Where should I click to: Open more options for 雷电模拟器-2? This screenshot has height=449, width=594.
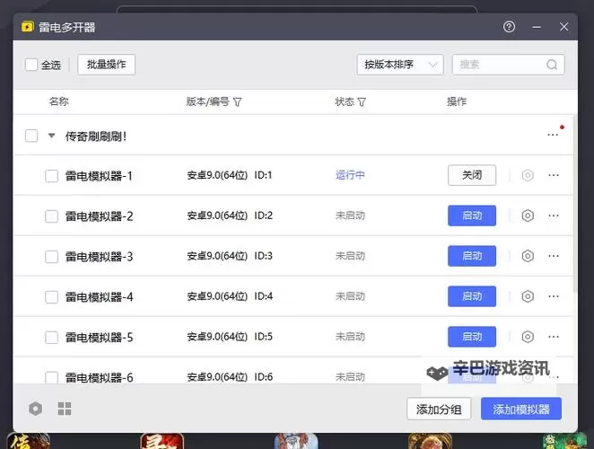click(554, 216)
